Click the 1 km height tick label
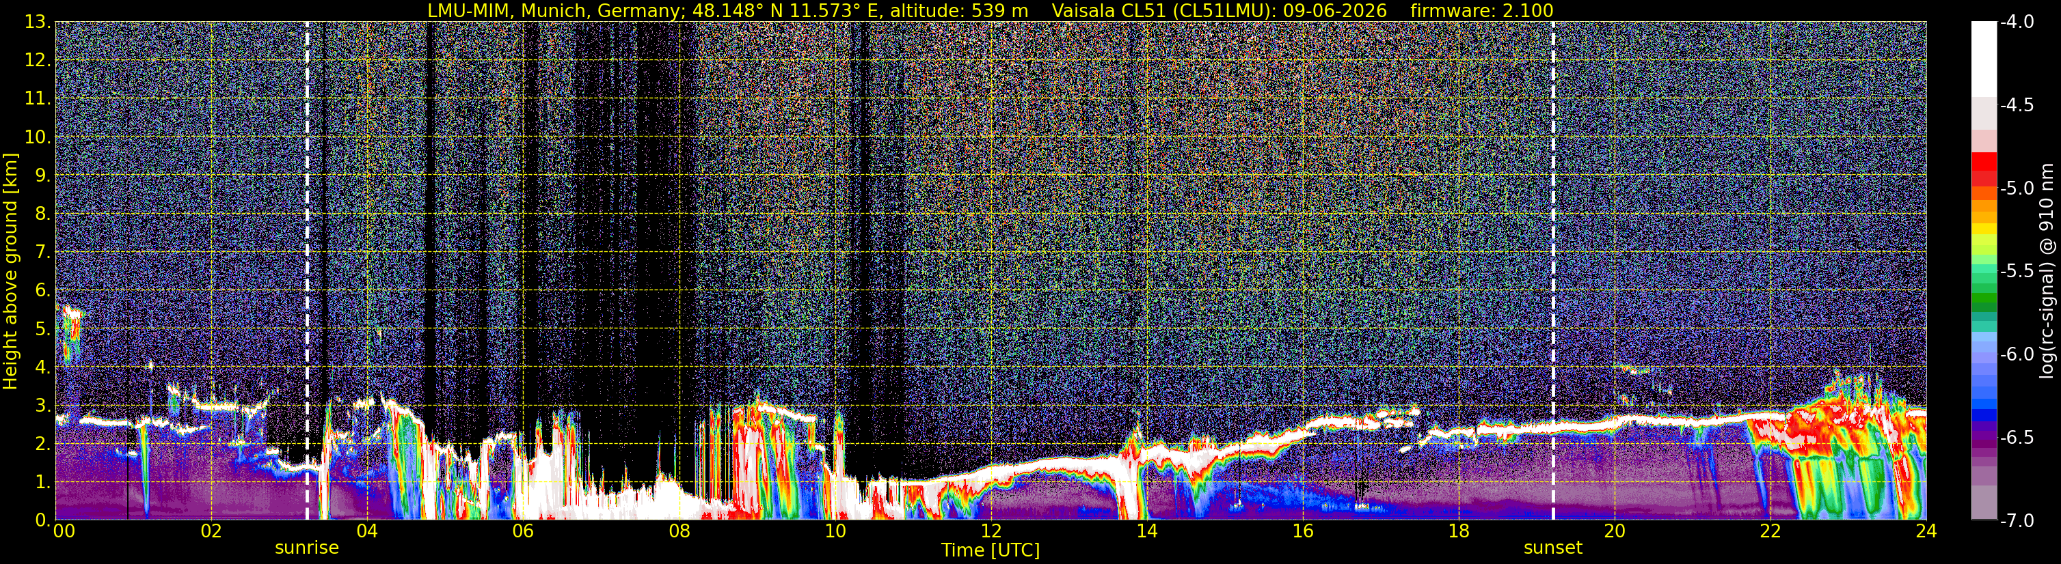 (42, 483)
